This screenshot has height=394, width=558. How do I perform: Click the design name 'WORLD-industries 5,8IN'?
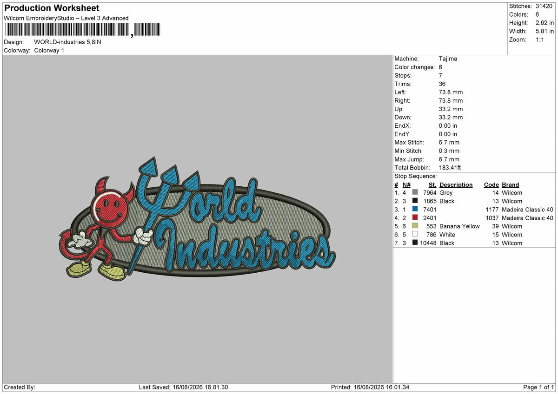[67, 42]
